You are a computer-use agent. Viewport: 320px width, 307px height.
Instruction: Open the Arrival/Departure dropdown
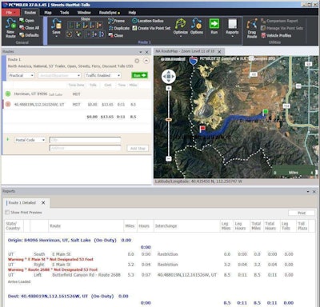59,75
